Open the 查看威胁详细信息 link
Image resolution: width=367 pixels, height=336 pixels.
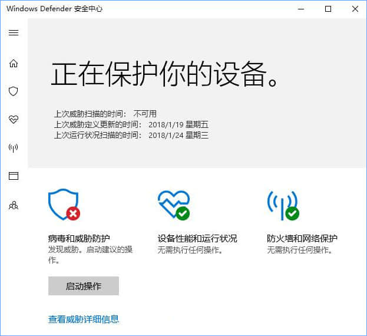pyautogui.click(x=84, y=319)
